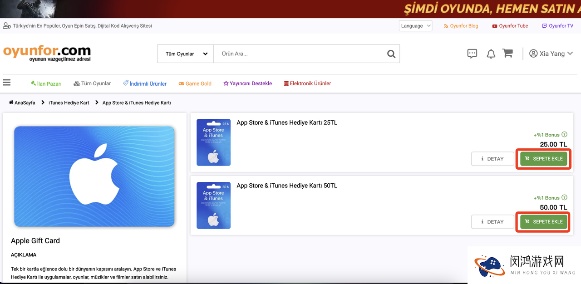This screenshot has height=284, width=581.
Task: Click the App Store & iTunes Hediye Kartı 25TL title
Action: click(x=287, y=122)
